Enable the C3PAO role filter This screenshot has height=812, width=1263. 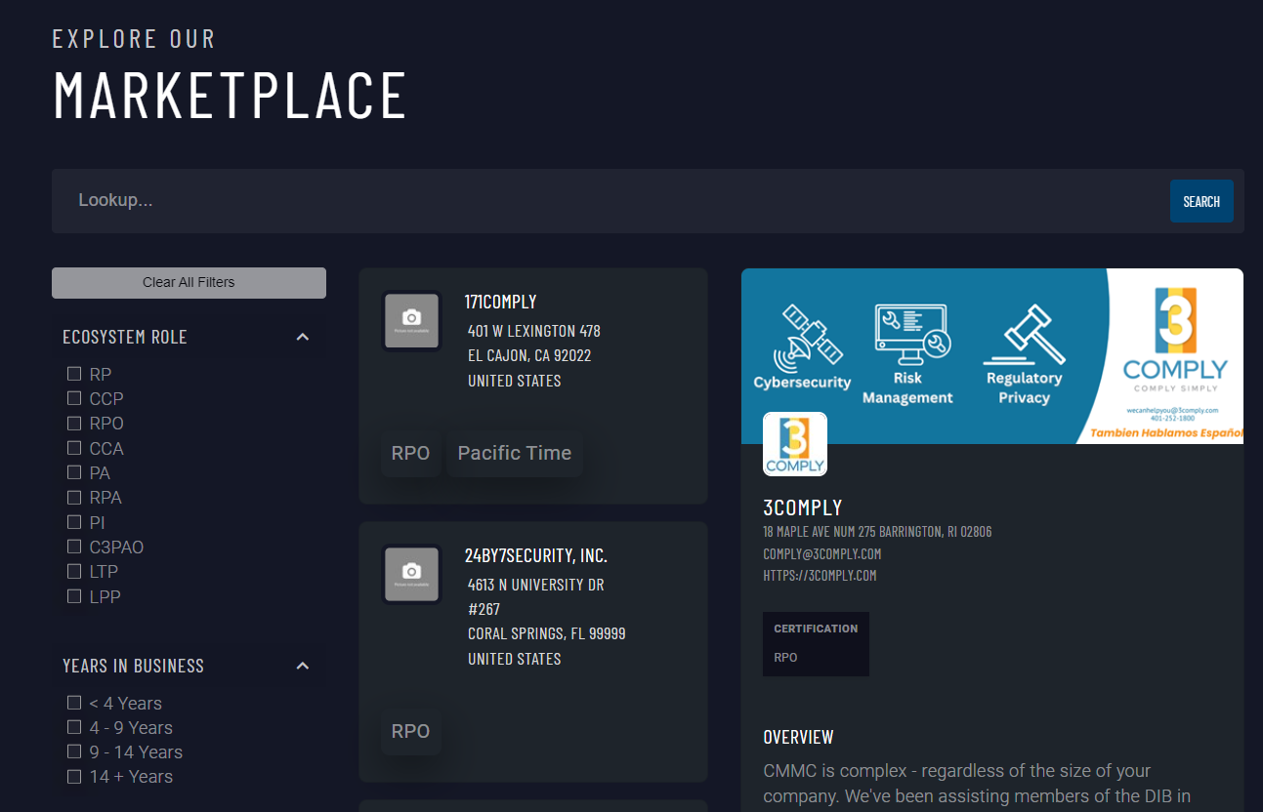point(73,547)
